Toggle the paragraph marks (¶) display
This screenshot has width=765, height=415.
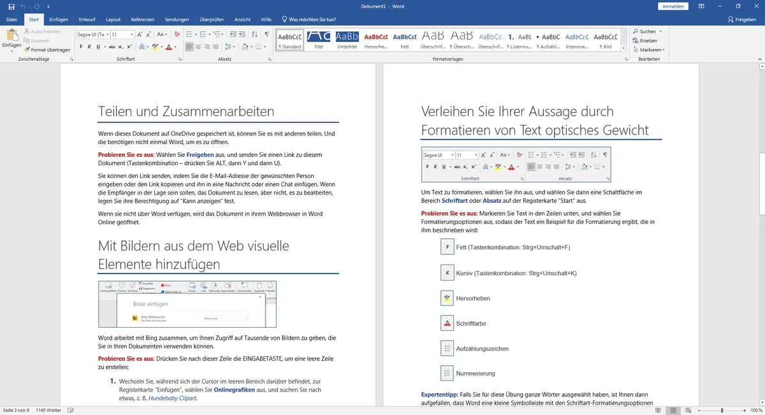click(x=266, y=34)
